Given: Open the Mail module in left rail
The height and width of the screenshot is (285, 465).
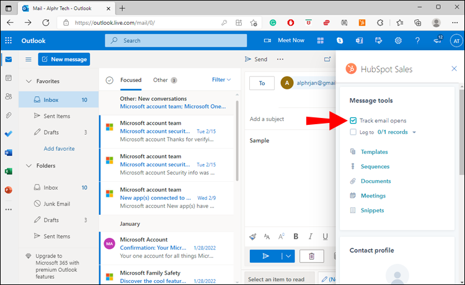Looking at the screenshot, I should point(9,60).
